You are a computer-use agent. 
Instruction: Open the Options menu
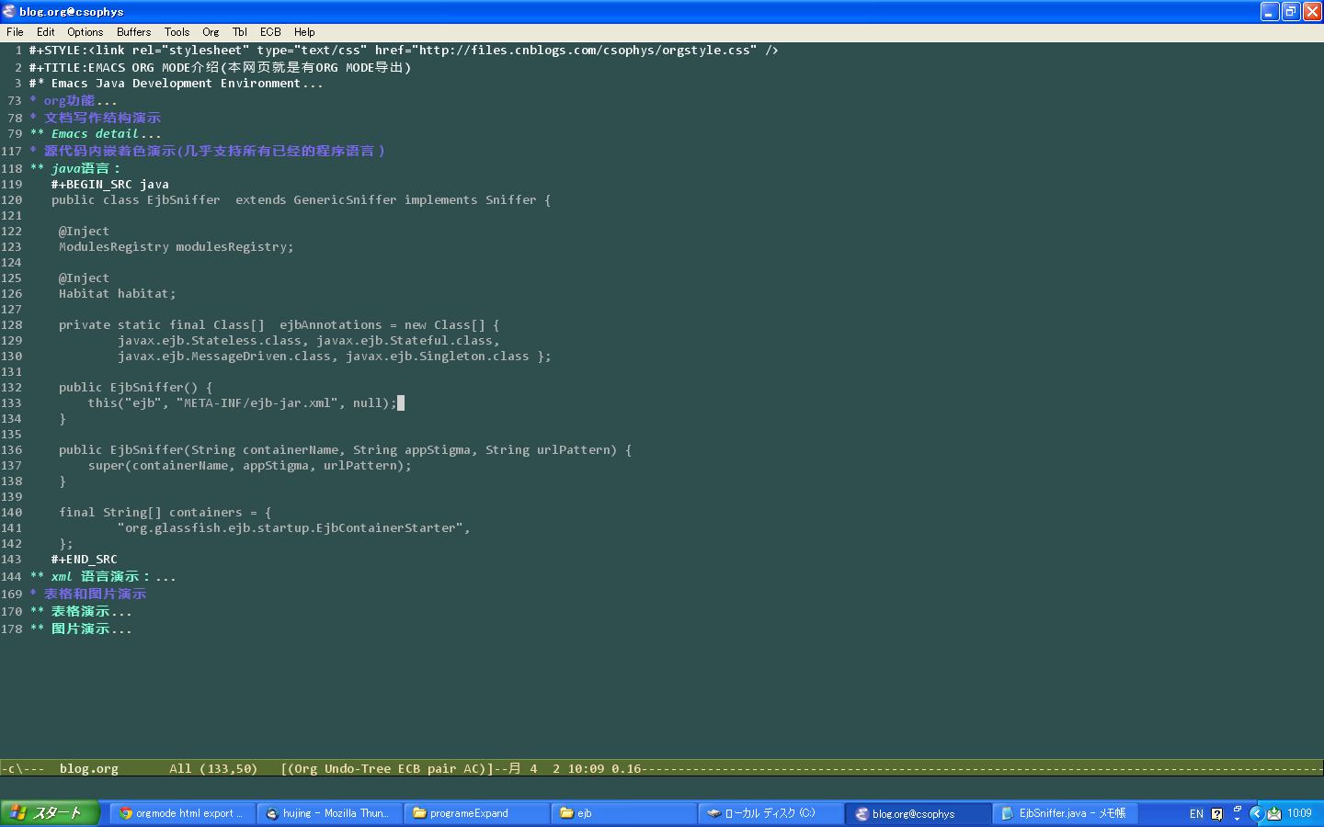pyautogui.click(x=85, y=31)
